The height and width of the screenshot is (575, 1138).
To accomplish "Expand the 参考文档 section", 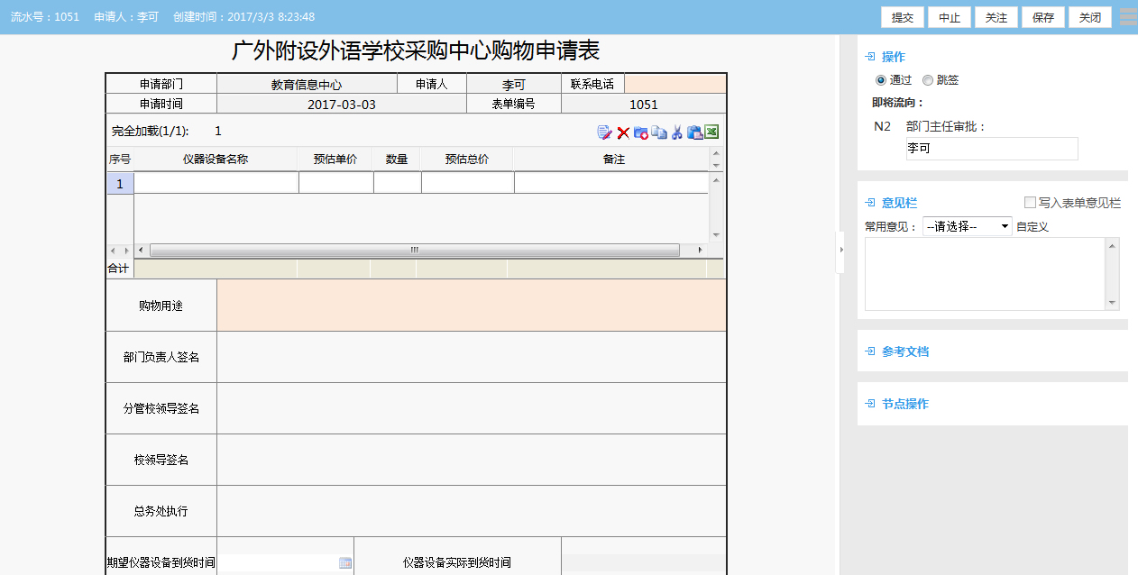I will tap(904, 351).
